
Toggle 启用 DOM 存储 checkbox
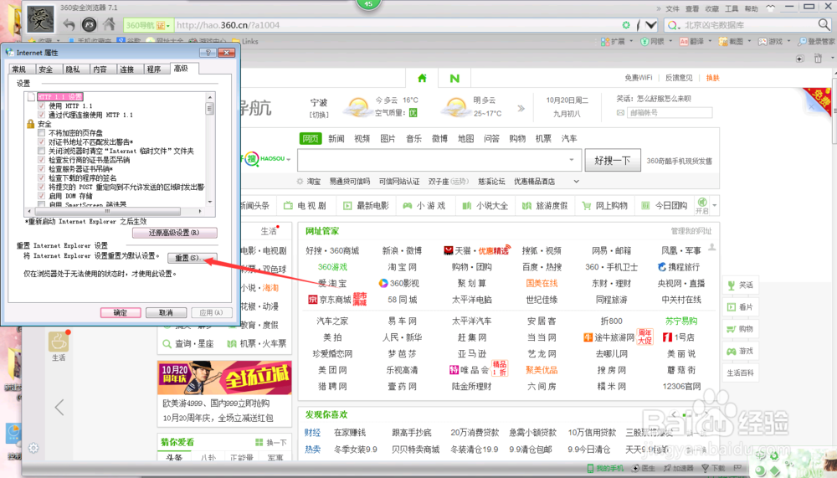[42, 196]
